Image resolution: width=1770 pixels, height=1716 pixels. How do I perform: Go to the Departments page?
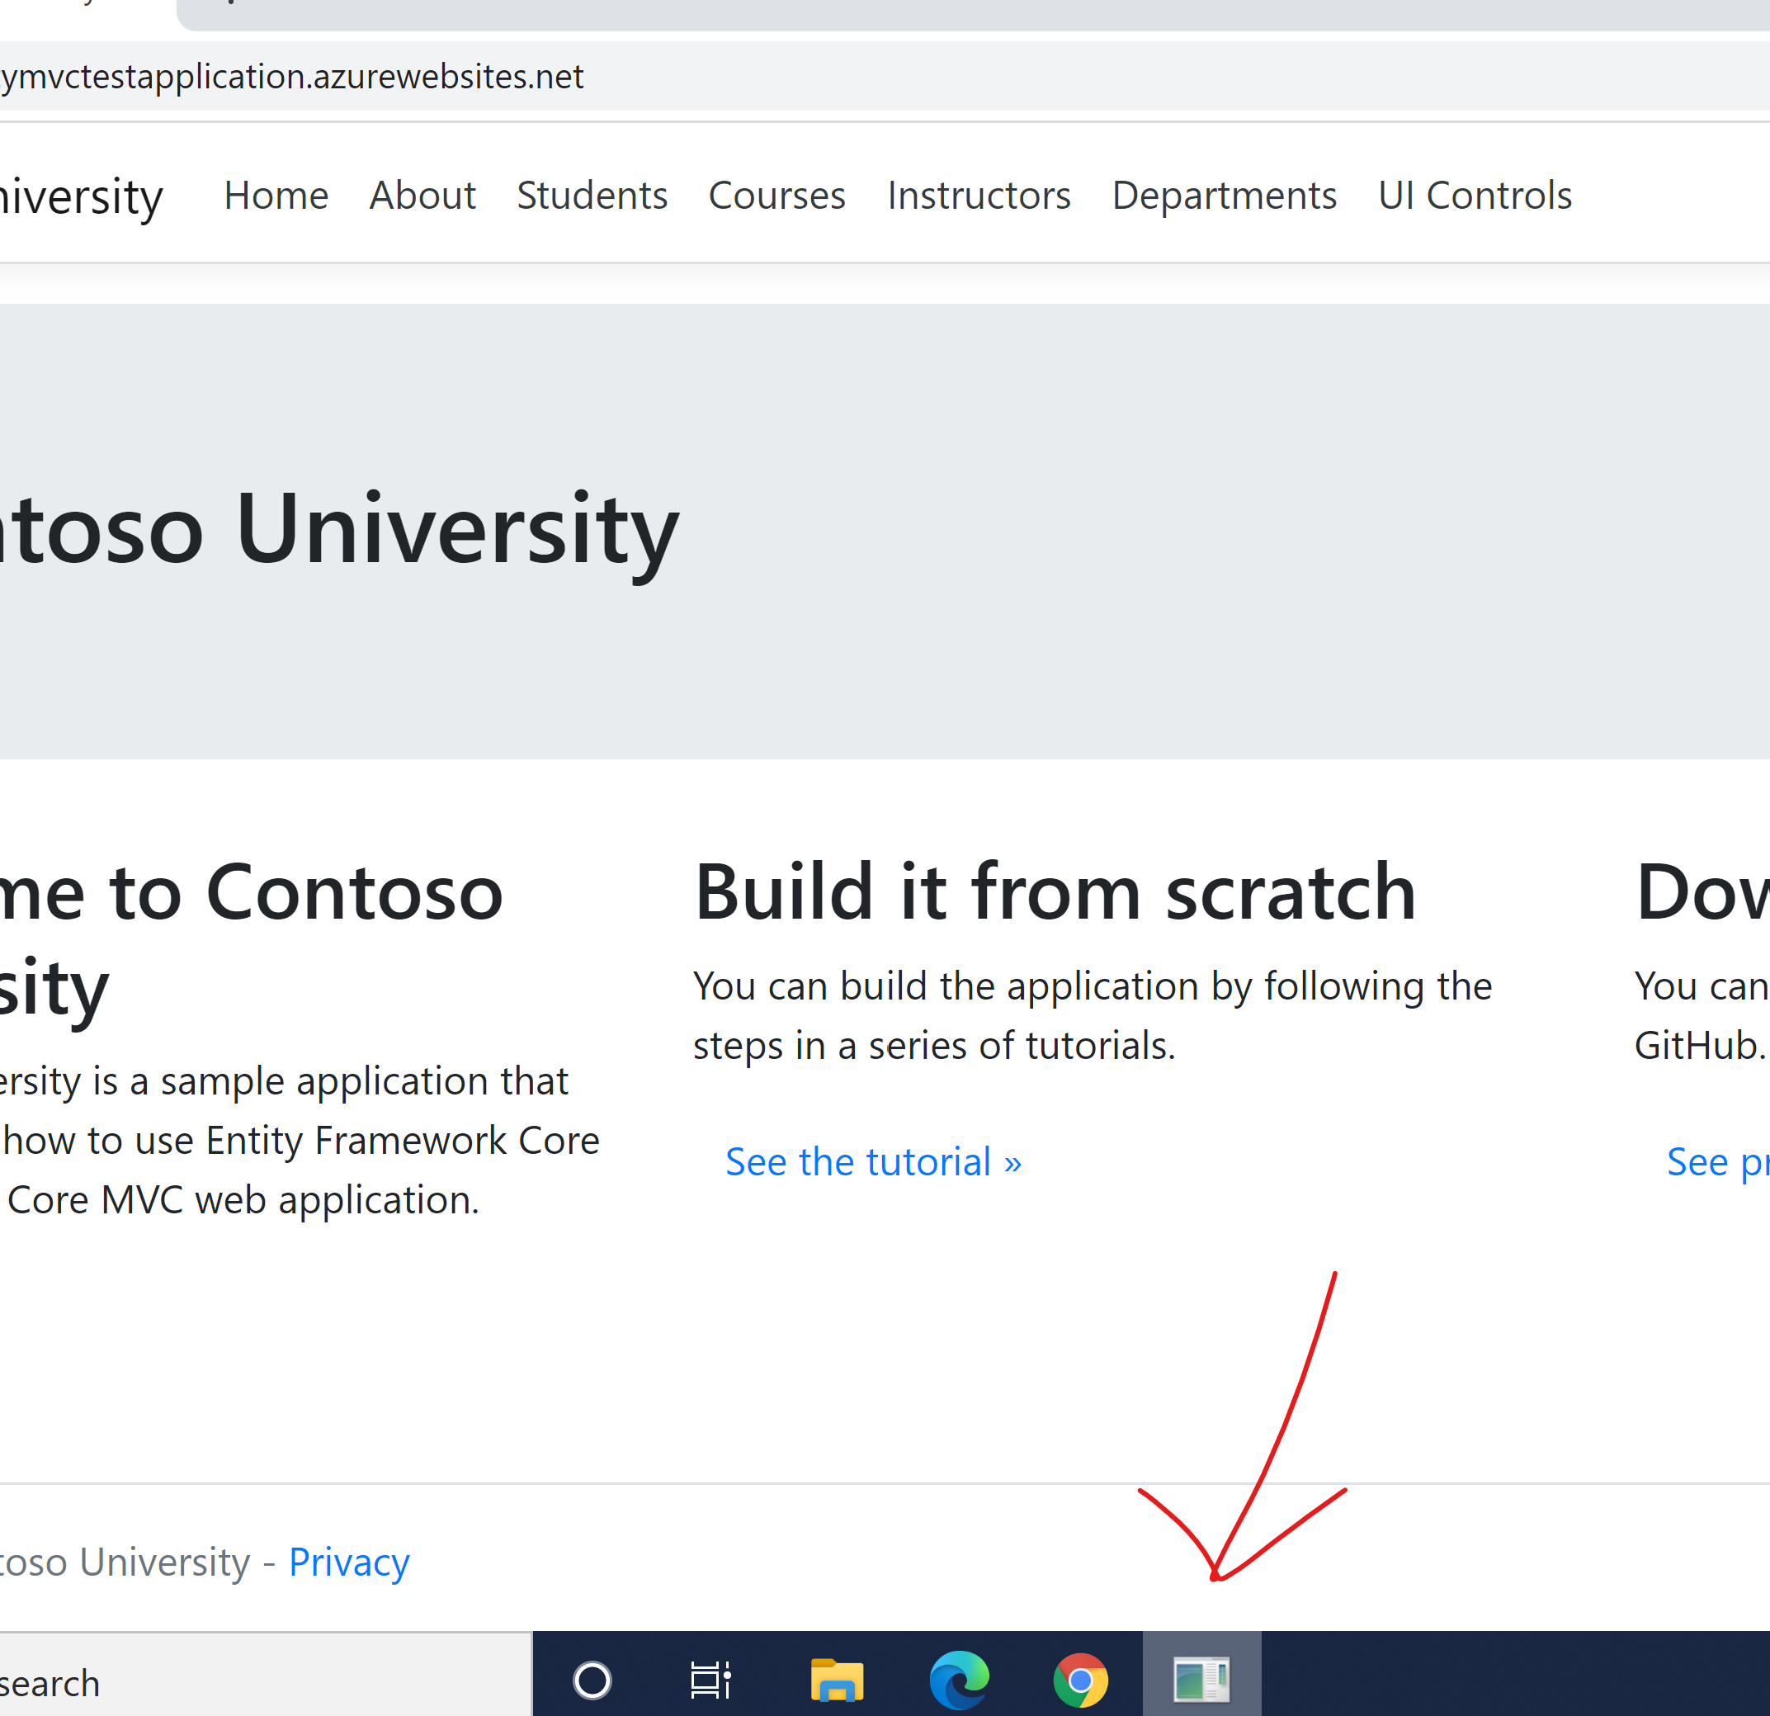click(x=1224, y=195)
